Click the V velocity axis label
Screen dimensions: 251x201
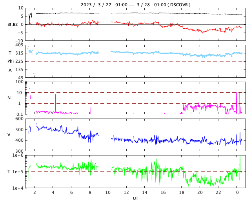[9, 135]
